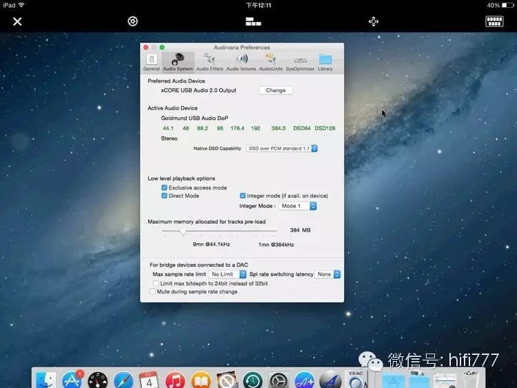Click the green zoom button of Preferences

pos(162,48)
